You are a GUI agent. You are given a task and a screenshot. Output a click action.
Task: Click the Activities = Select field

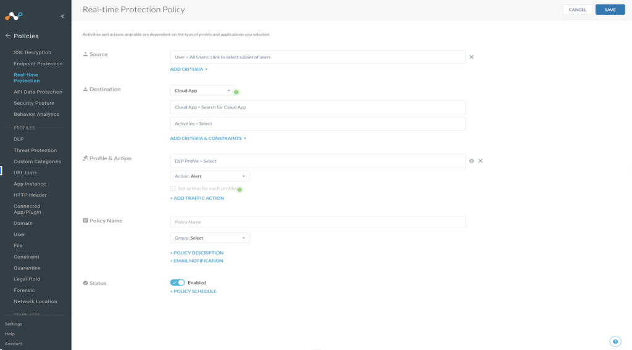pyautogui.click(x=318, y=124)
